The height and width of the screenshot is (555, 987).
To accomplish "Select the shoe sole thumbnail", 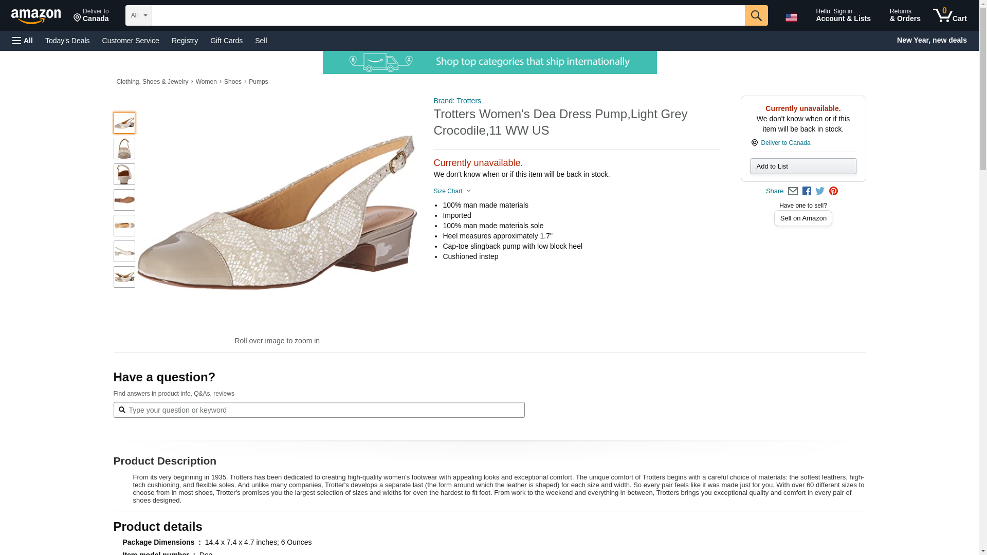I will [124, 200].
